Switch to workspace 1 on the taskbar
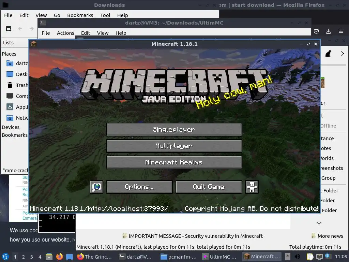 [x=15, y=257]
